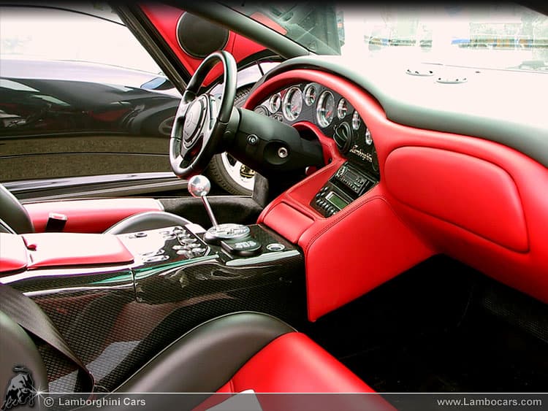The height and width of the screenshot is (411, 548).
Task: Click the © Lamborghini Cars text
Action: 94,402
